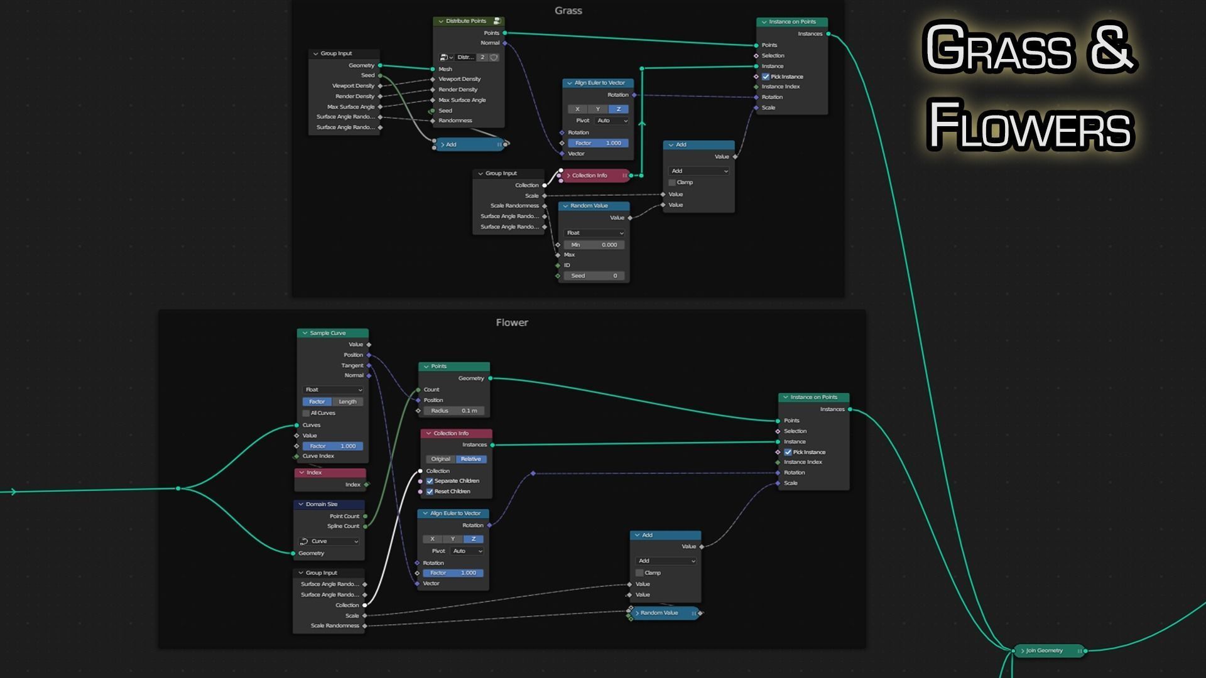Select the X axis button in Grass Align Euler
The image size is (1206, 678).
pyautogui.click(x=577, y=109)
